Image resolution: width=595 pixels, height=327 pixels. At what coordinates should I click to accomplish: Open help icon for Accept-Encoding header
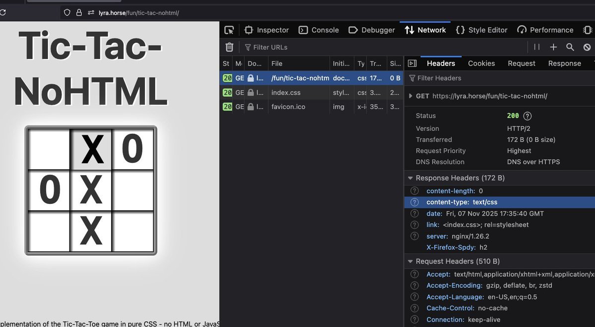tap(415, 286)
